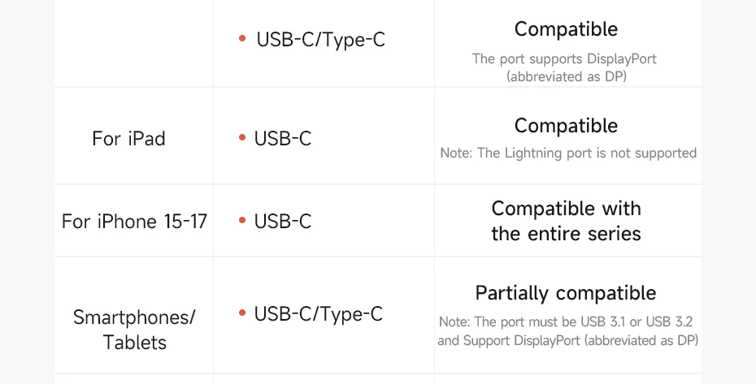This screenshot has height=384, width=756.
Task: Select the 'For iPad' row label
Action: click(128, 139)
